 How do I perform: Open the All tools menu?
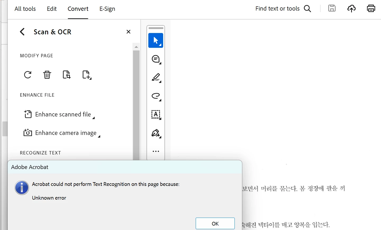point(25,9)
